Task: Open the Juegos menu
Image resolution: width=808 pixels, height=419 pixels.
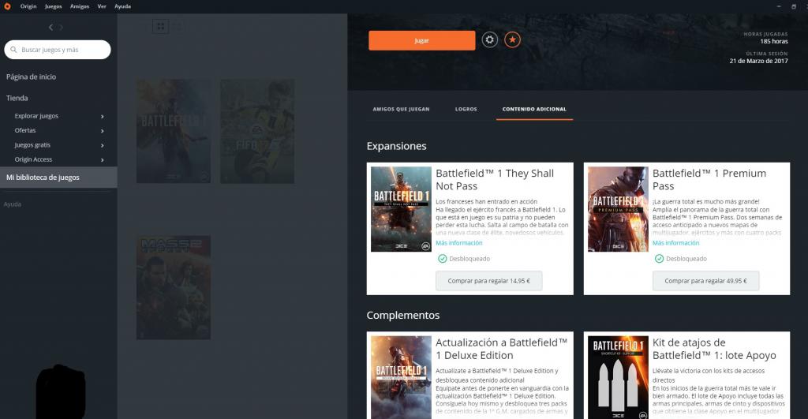Action: (53, 6)
